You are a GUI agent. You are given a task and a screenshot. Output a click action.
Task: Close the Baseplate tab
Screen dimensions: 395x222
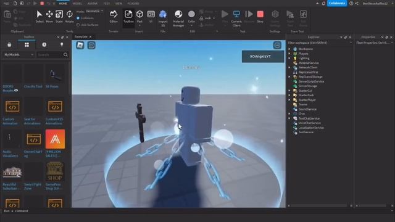pyautogui.click(x=91, y=37)
